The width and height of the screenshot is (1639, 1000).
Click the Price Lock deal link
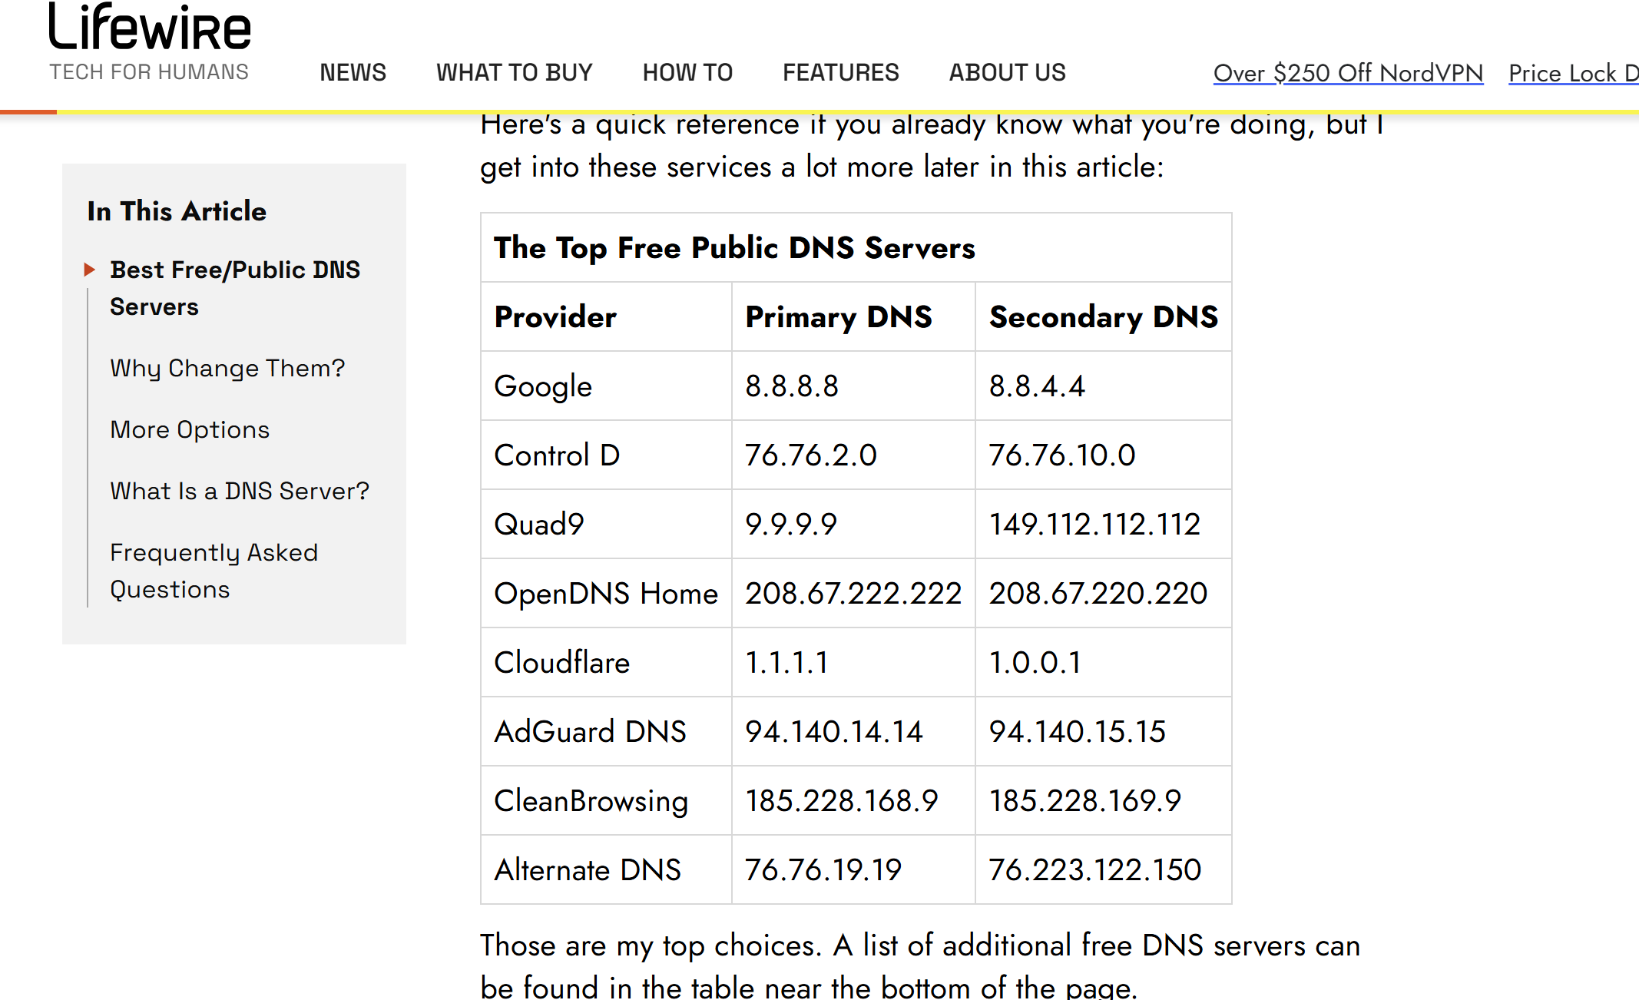click(1572, 73)
